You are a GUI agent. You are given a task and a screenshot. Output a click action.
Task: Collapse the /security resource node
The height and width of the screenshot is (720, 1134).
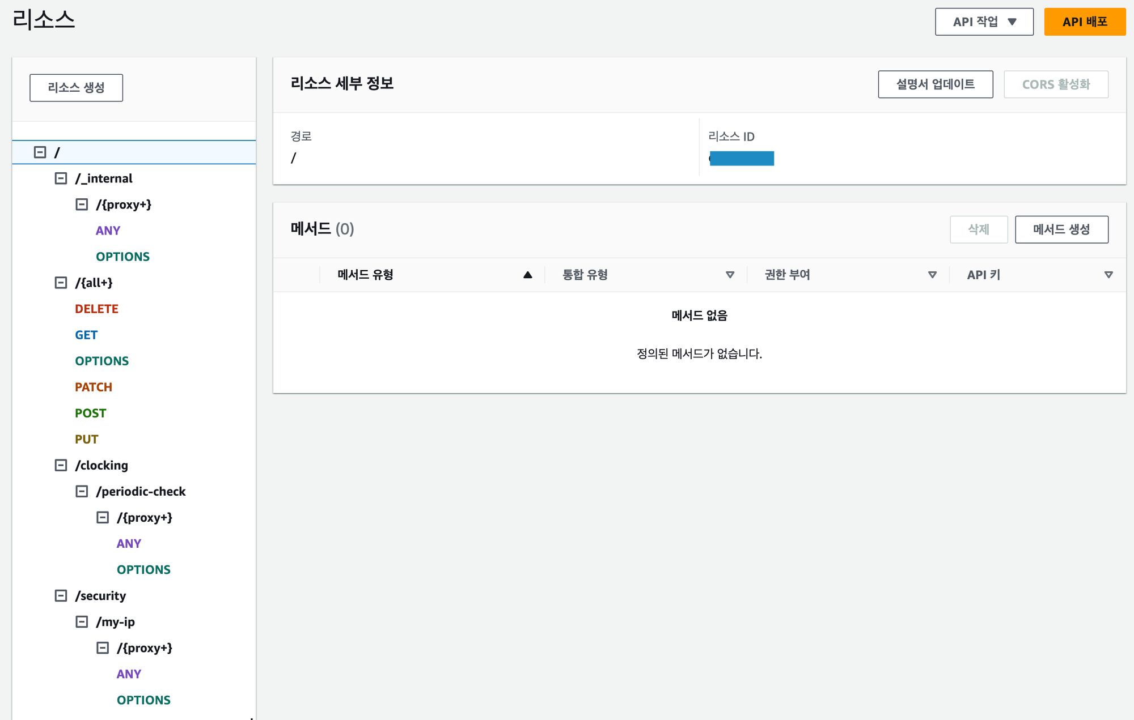point(61,595)
